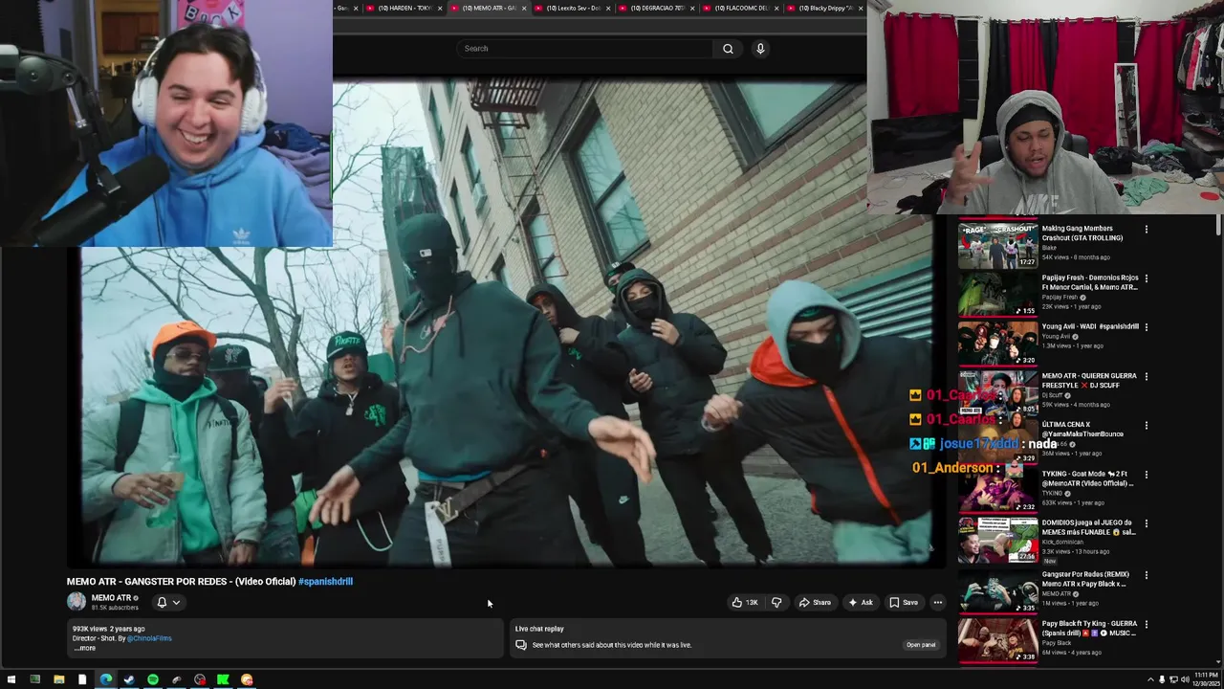The image size is (1224, 689).
Task: Open Making Gang Members Crashout video thumbnail
Action: [x=997, y=245]
